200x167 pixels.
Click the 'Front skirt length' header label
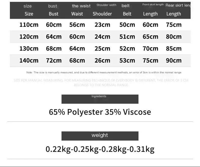153,5
